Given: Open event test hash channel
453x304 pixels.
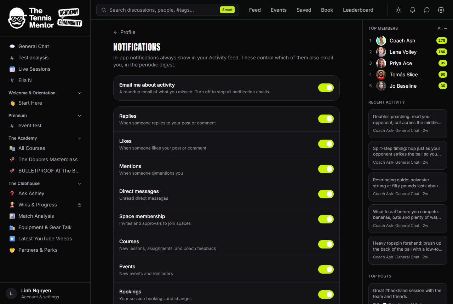Looking at the screenshot, I should click(45, 125).
